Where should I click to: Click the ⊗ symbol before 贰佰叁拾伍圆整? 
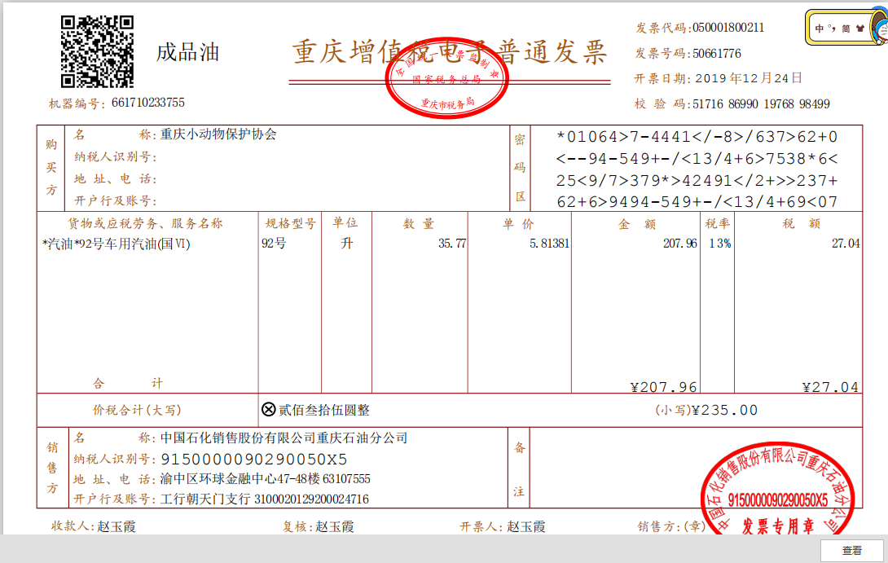(269, 409)
